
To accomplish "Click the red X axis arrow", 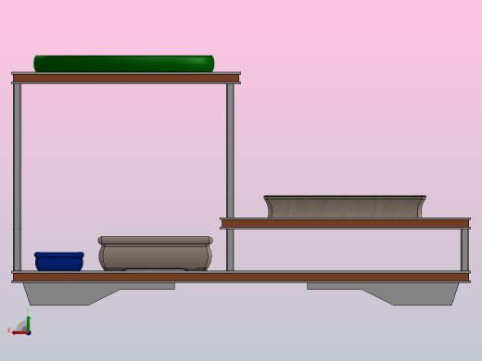I will [x=19, y=333].
